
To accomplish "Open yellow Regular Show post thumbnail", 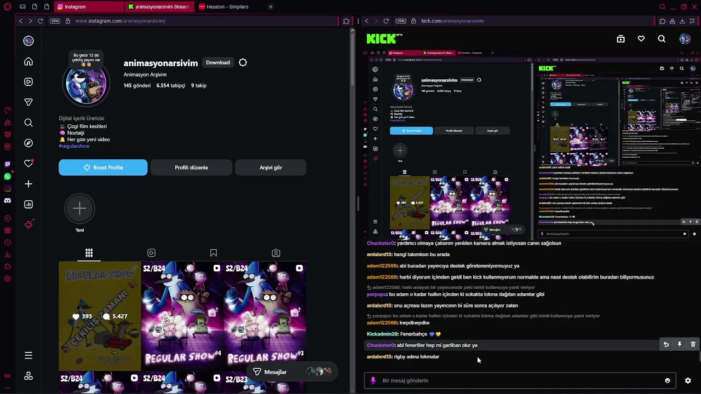I will coord(100,316).
